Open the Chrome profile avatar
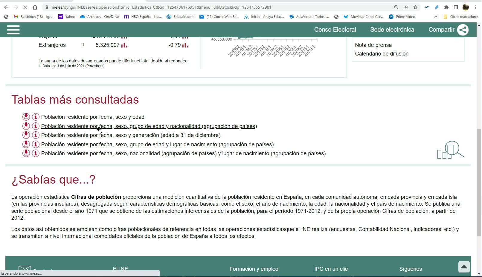This screenshot has width=482, height=277. point(466,7)
